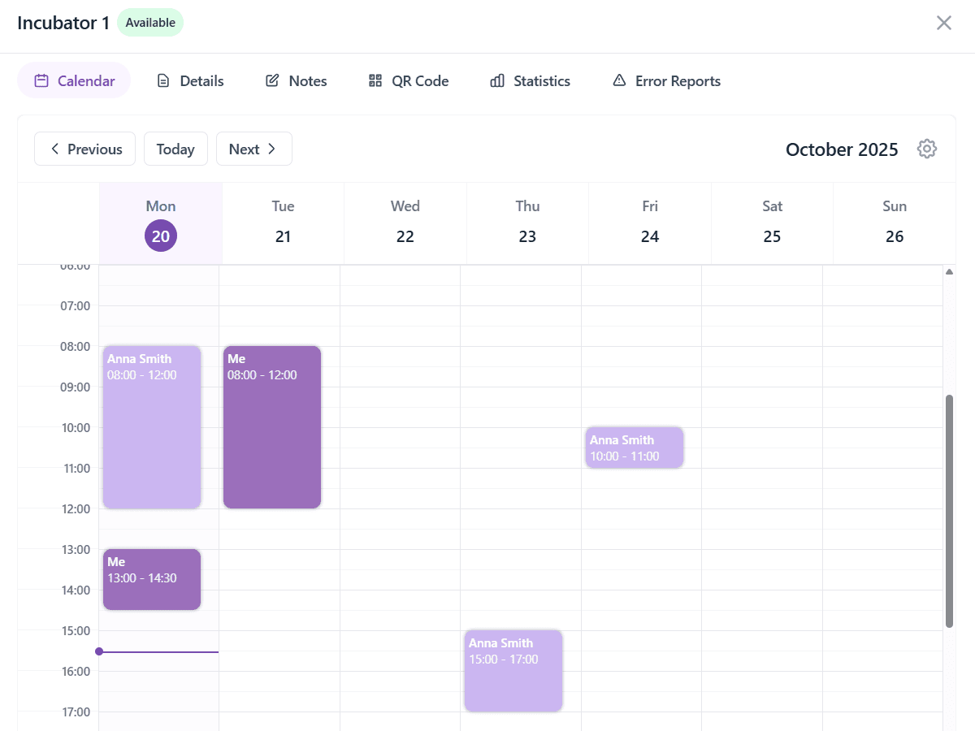975x731 pixels.
Task: Click the Today button
Action: pyautogui.click(x=175, y=149)
